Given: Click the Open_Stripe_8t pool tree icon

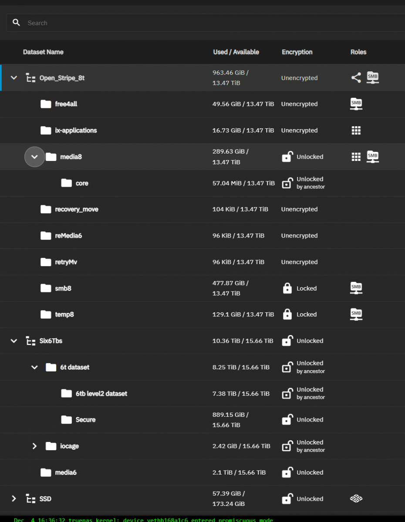Looking at the screenshot, I should coord(30,78).
